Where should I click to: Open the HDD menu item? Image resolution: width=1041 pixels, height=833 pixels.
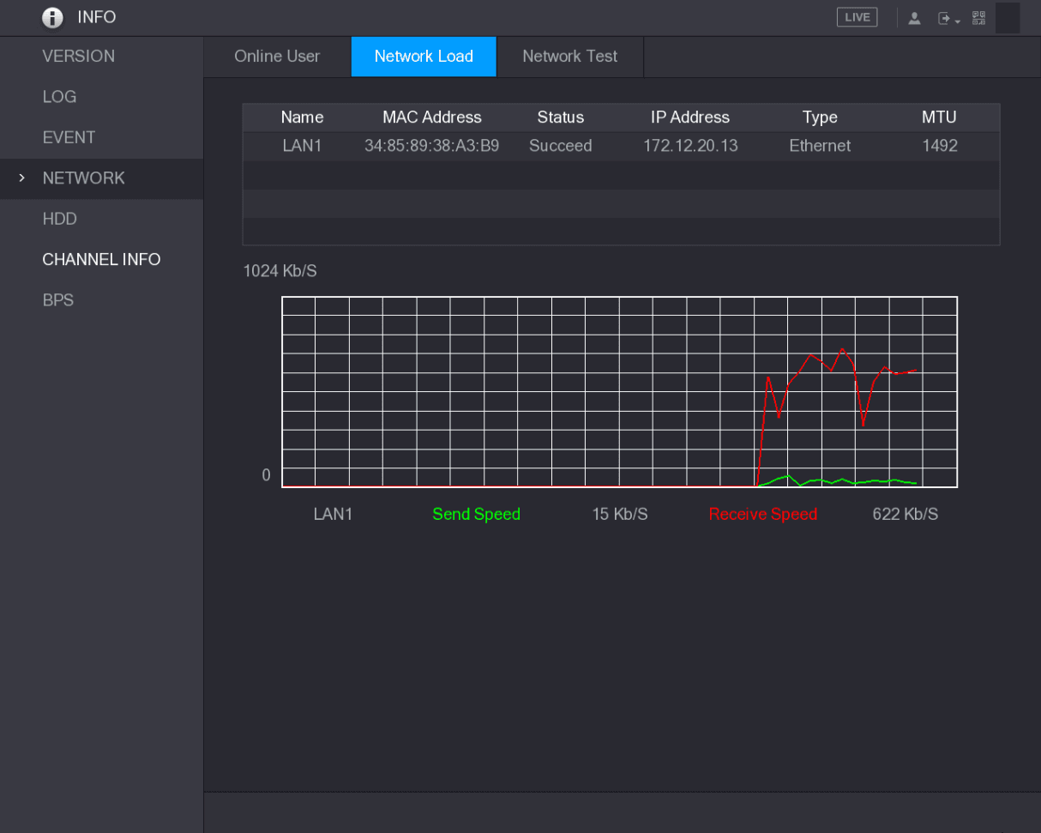(x=59, y=219)
